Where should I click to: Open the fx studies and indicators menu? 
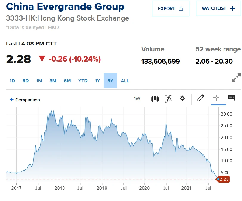(168, 98)
